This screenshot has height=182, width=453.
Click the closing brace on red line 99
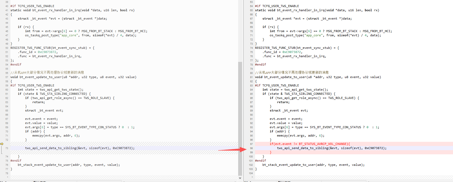coord(270,152)
